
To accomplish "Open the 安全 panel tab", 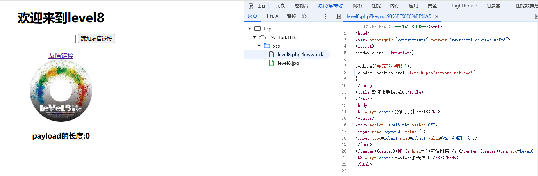I will 432,6.
